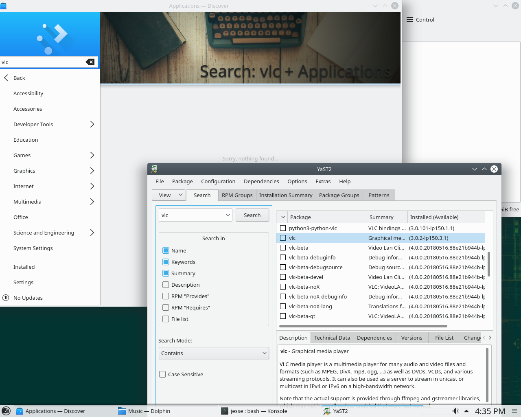Image resolution: width=521 pixels, height=417 pixels.
Task: Clear the Discover search field
Action: 90,62
